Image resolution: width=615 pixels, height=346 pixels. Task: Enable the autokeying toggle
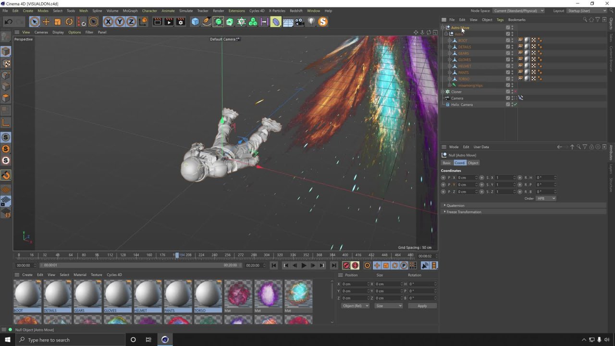[355, 265]
